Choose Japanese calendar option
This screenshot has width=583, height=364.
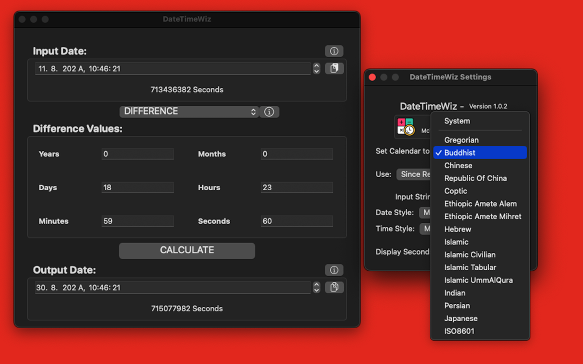click(480, 318)
